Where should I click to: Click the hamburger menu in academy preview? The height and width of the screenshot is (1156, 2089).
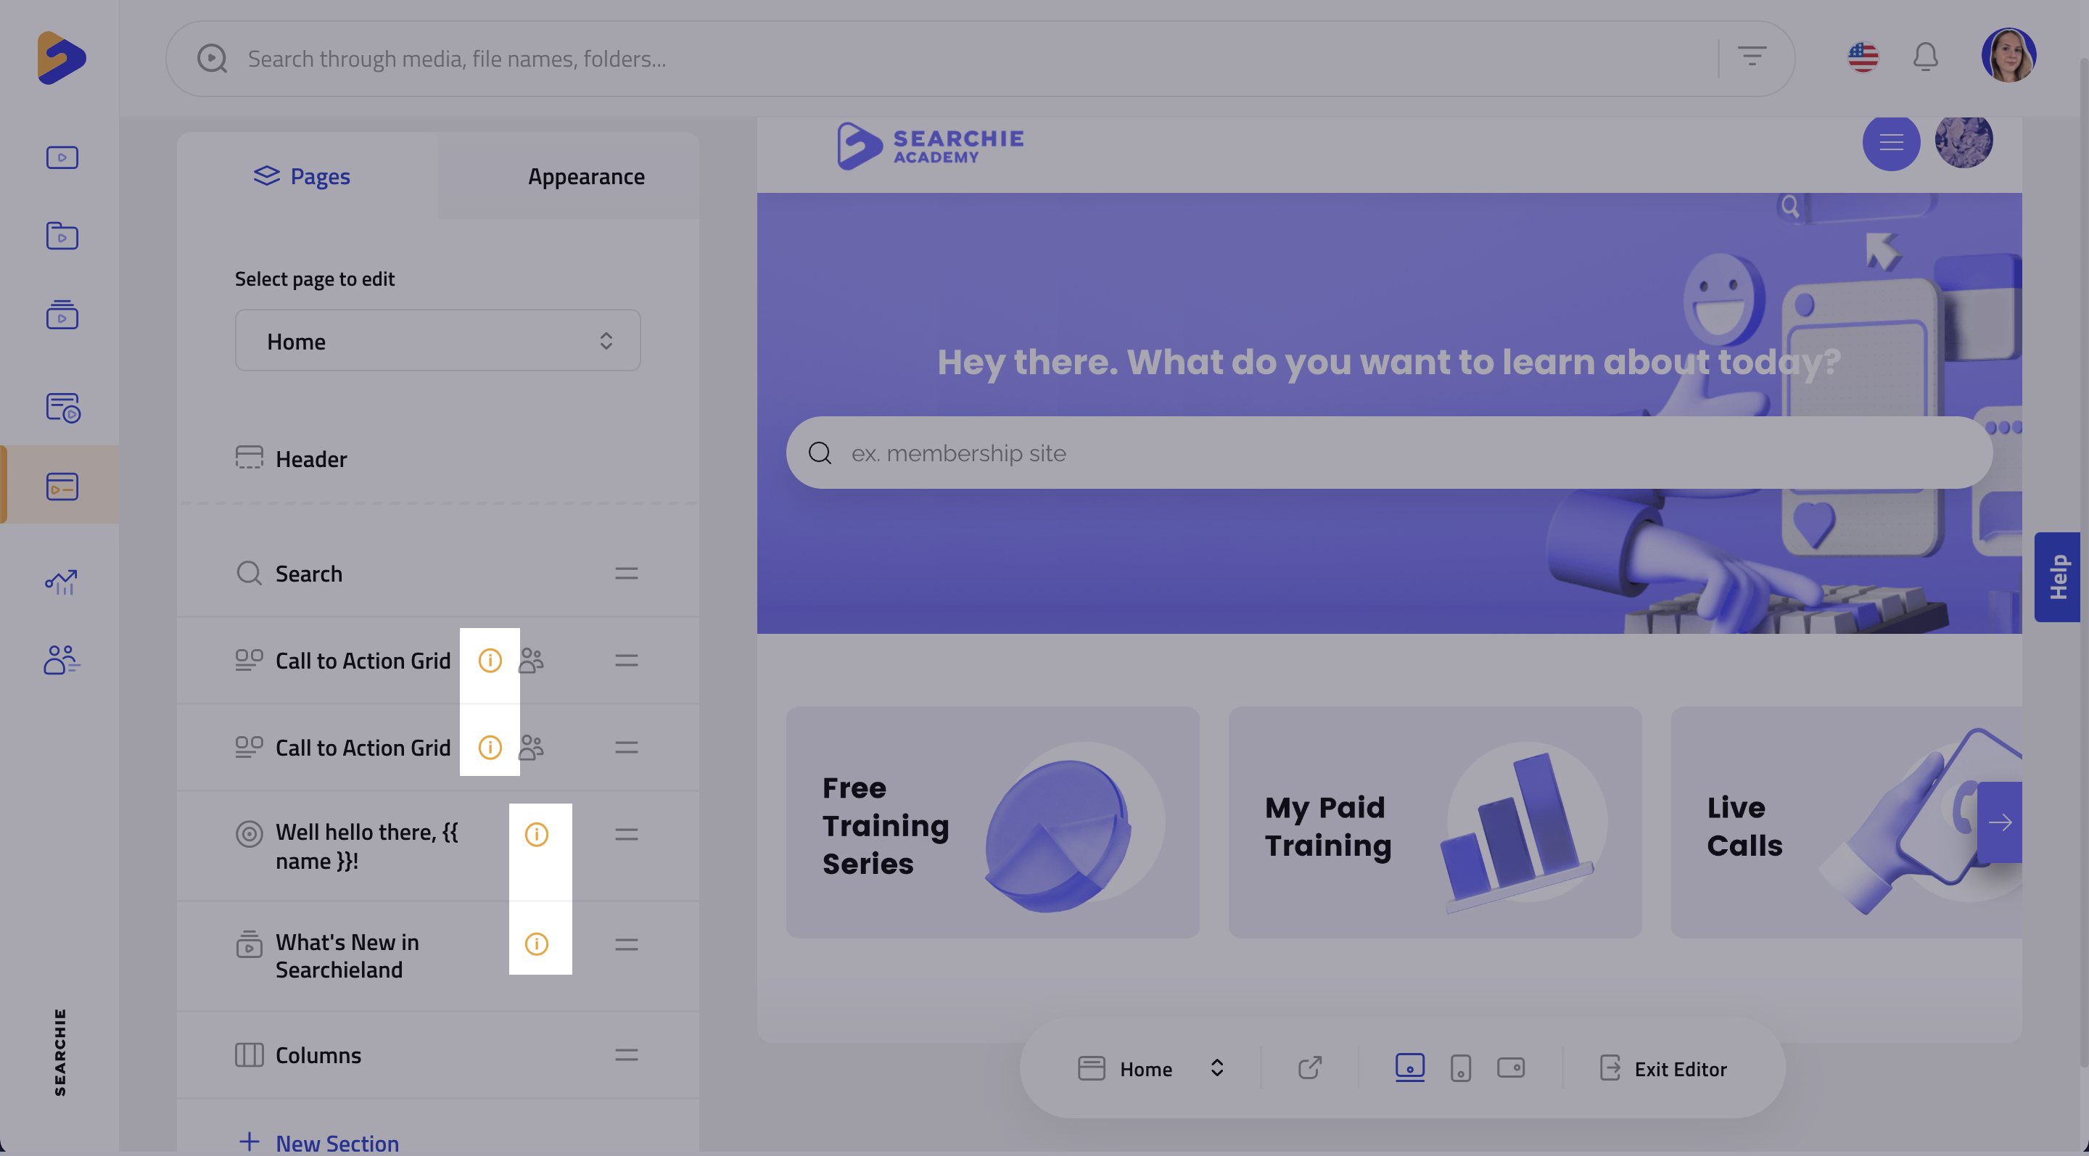point(1891,143)
